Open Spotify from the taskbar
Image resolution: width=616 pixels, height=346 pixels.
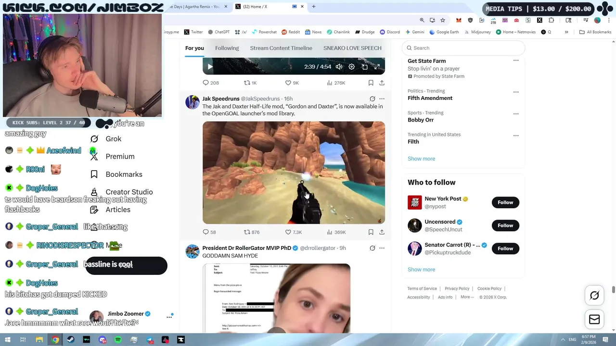(x=118, y=340)
